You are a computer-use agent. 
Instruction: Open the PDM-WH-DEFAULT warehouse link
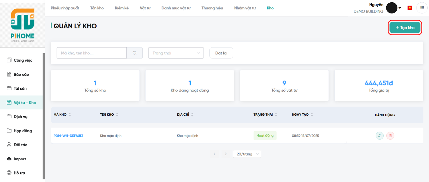68,136
